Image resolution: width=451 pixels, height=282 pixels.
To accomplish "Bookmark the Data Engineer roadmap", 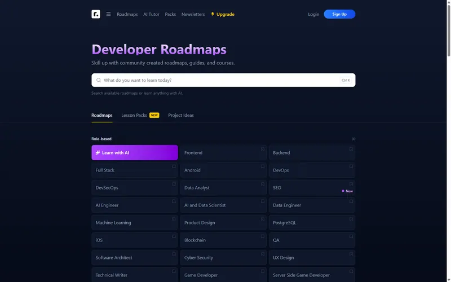I will [x=351, y=201].
